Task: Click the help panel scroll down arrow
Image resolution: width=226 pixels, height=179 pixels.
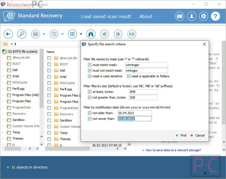Action: (x=224, y=150)
